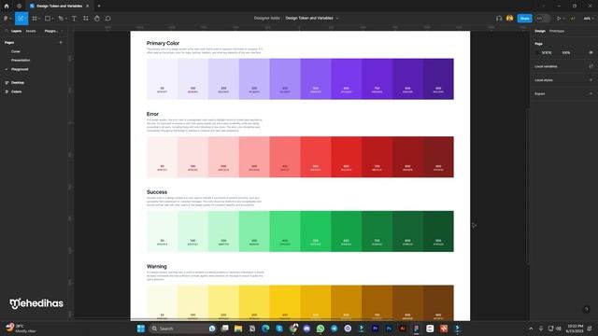Screen dimensions: 598x336
Task: Select Primary Color 500 swatch
Action: pos(316,78)
